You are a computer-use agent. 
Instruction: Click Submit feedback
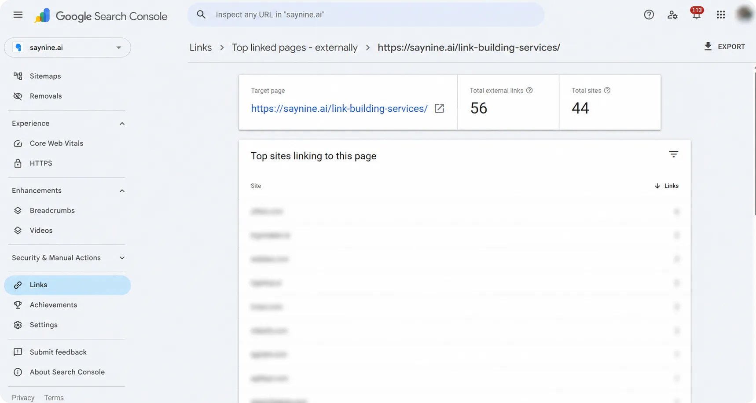[x=58, y=352]
